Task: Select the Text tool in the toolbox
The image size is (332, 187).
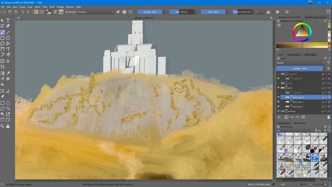Action: pos(8,20)
